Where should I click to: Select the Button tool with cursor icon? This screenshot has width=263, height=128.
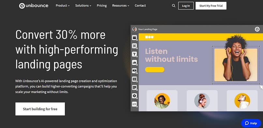point(134,71)
